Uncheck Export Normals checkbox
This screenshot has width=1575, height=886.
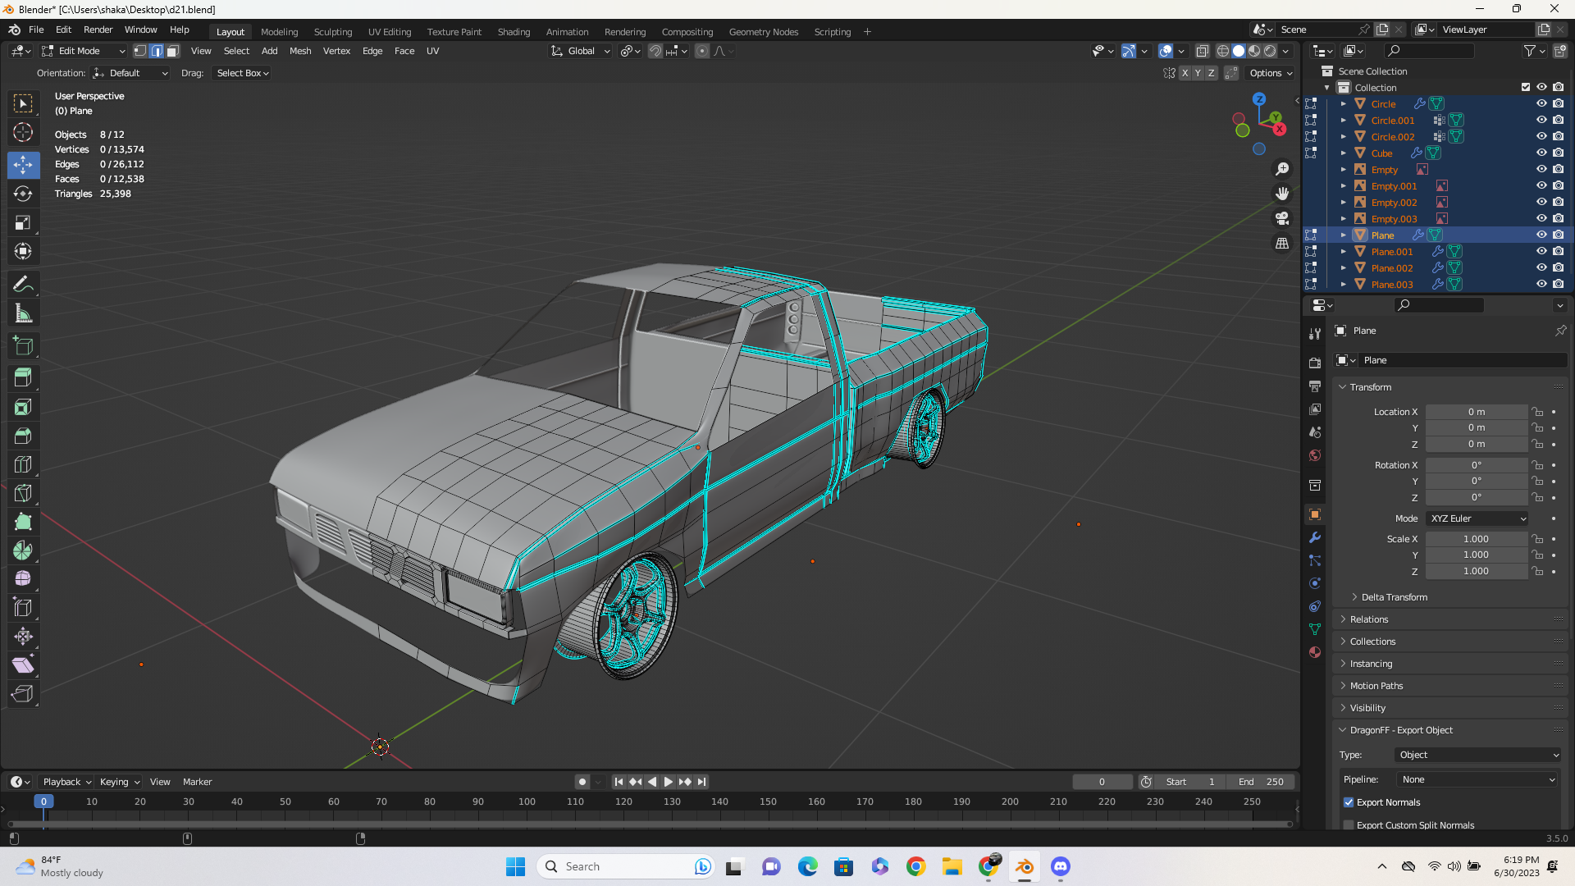click(1349, 802)
